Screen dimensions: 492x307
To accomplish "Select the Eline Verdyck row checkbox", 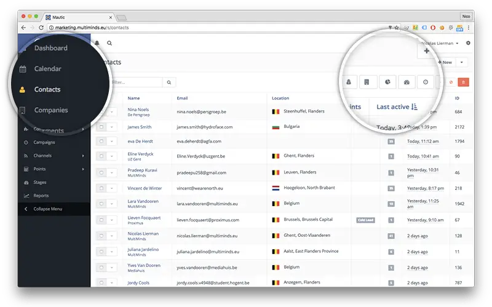I will [x=101, y=156].
